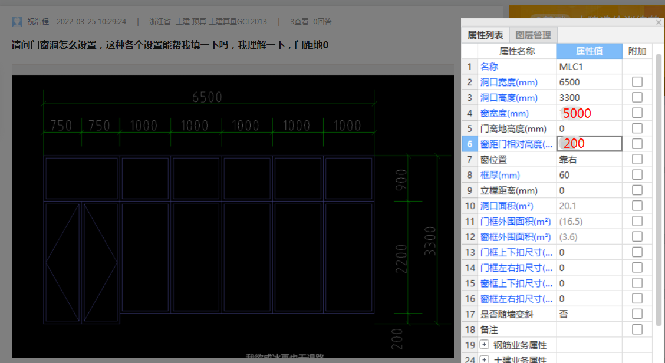Click the 窗宽度(mm) property name

504,113
